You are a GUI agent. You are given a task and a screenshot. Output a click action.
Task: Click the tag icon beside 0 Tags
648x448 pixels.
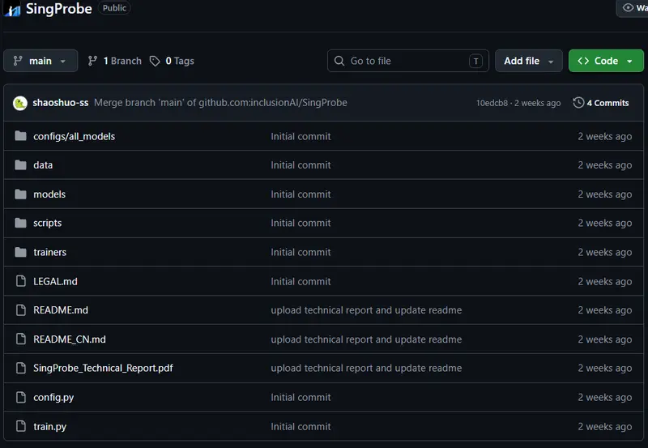[155, 62]
